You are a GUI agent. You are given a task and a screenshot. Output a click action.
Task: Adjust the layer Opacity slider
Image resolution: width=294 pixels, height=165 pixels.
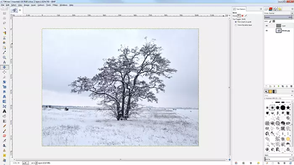tap(278, 17)
